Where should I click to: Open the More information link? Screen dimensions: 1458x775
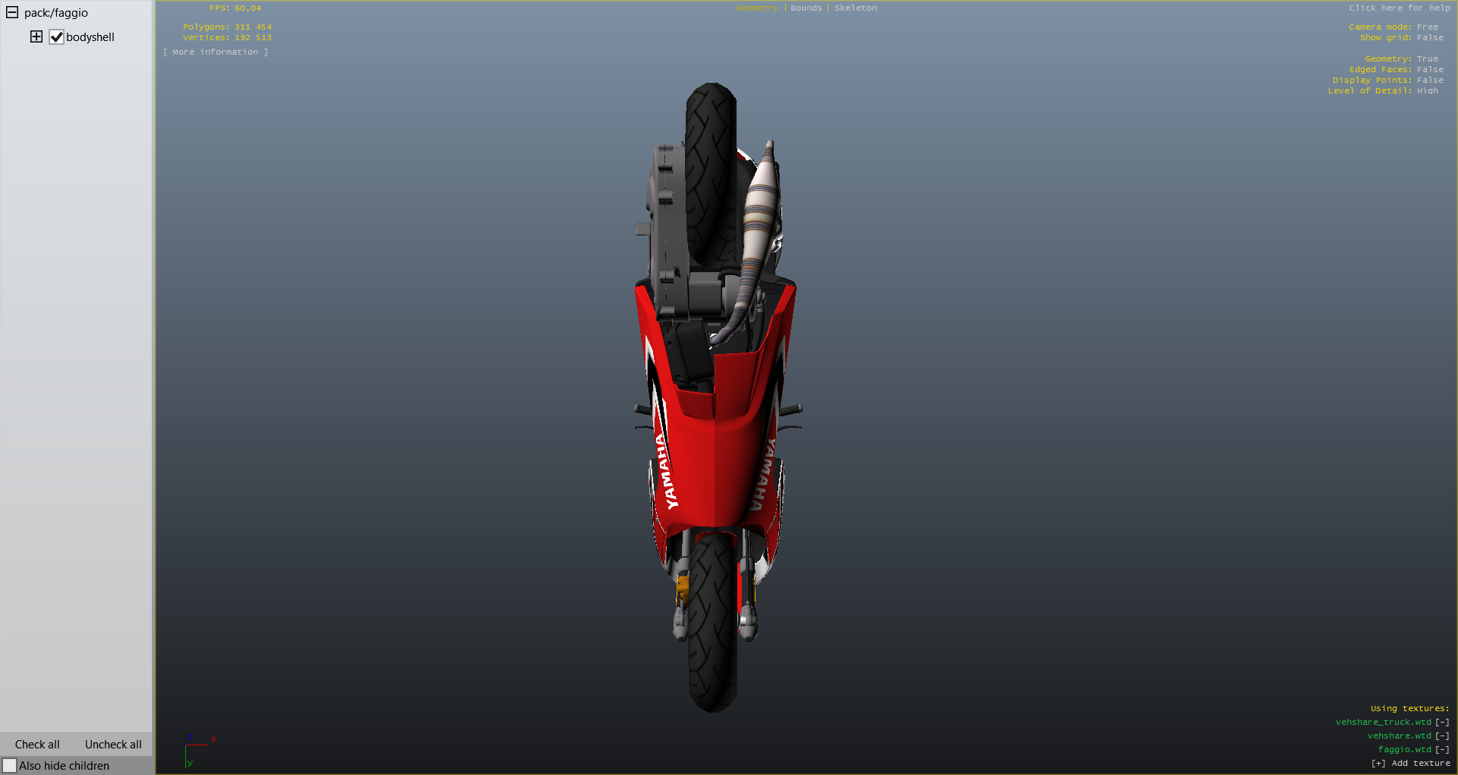click(x=216, y=52)
